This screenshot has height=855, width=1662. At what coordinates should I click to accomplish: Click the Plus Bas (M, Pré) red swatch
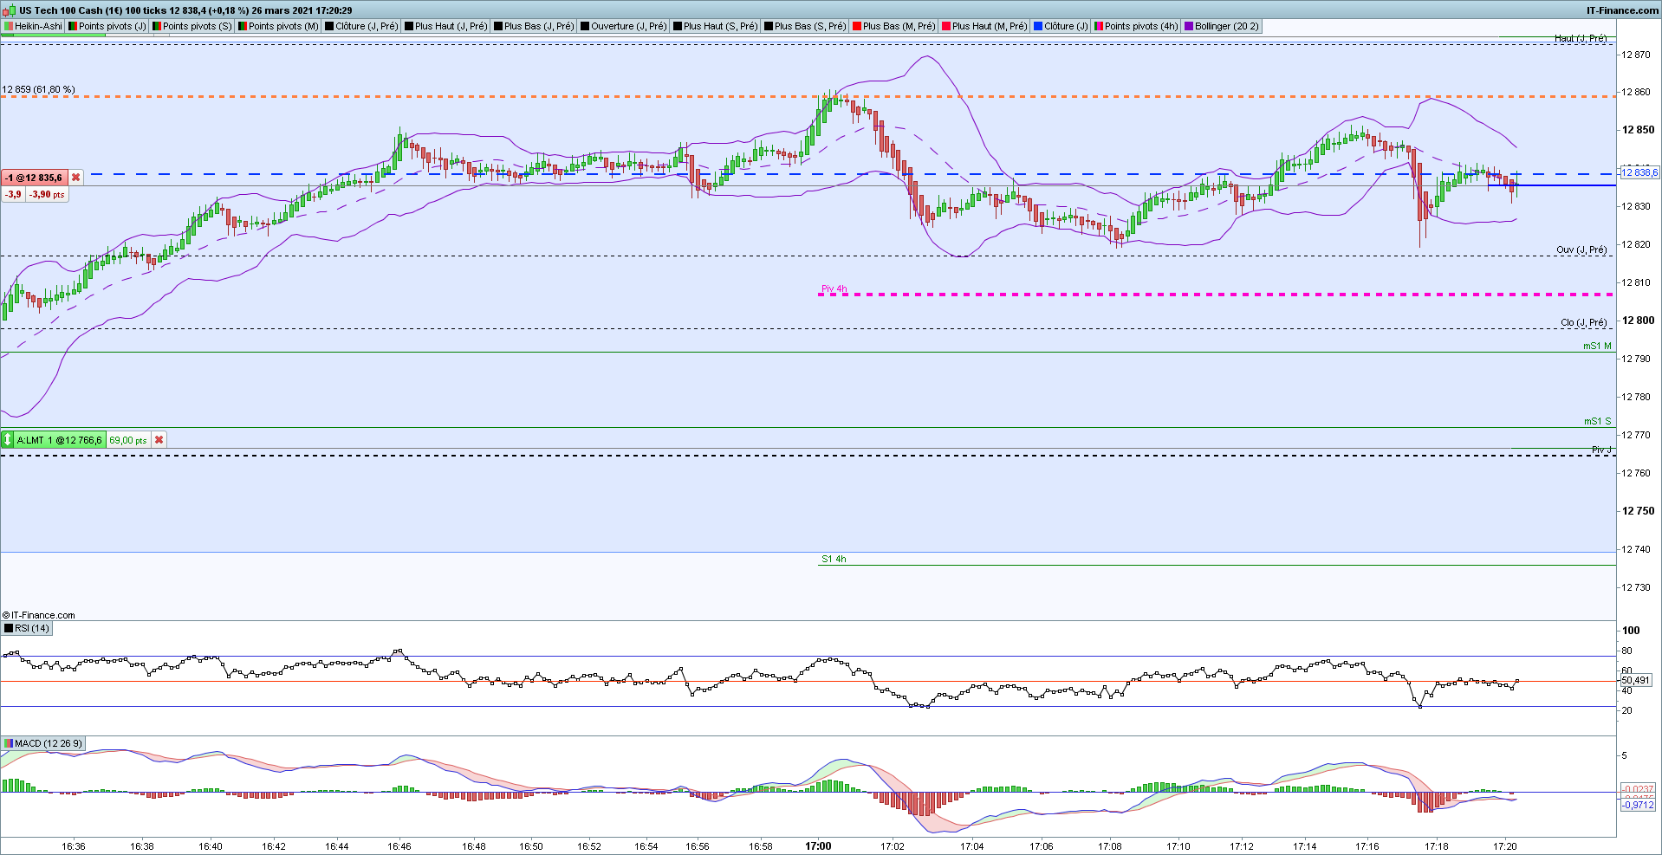(x=857, y=26)
